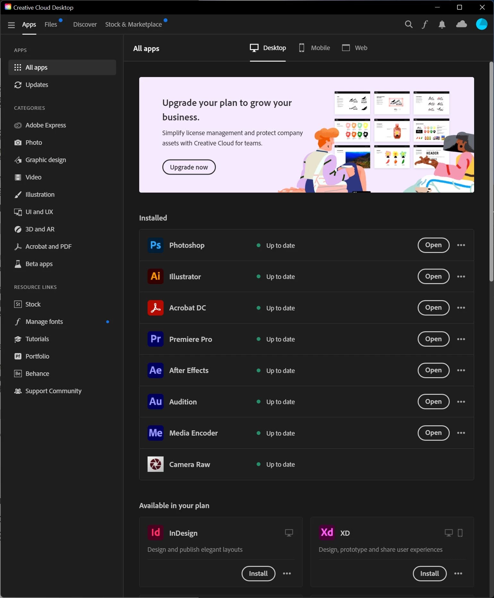
Task: Open After Effects with Open button
Action: (x=433, y=370)
